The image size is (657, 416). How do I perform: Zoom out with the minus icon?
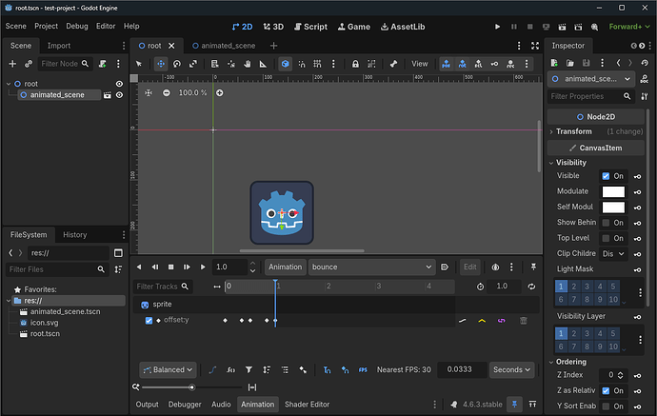(167, 92)
